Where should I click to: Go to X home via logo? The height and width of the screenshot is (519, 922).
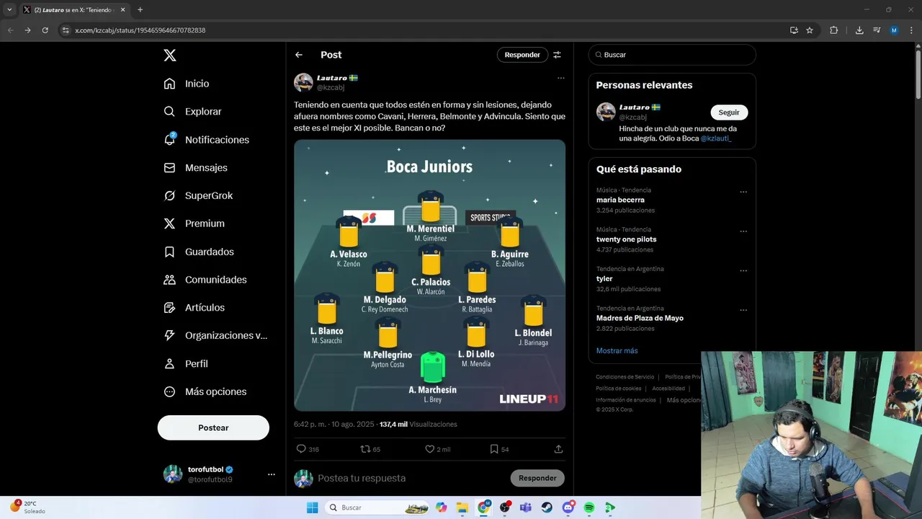(169, 56)
